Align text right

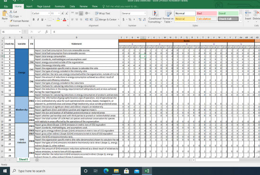click(81, 19)
